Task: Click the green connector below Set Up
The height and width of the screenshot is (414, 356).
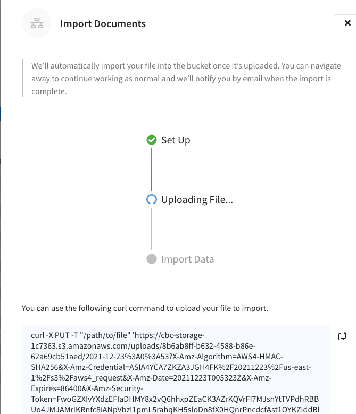Action: pyautogui.click(x=152, y=170)
